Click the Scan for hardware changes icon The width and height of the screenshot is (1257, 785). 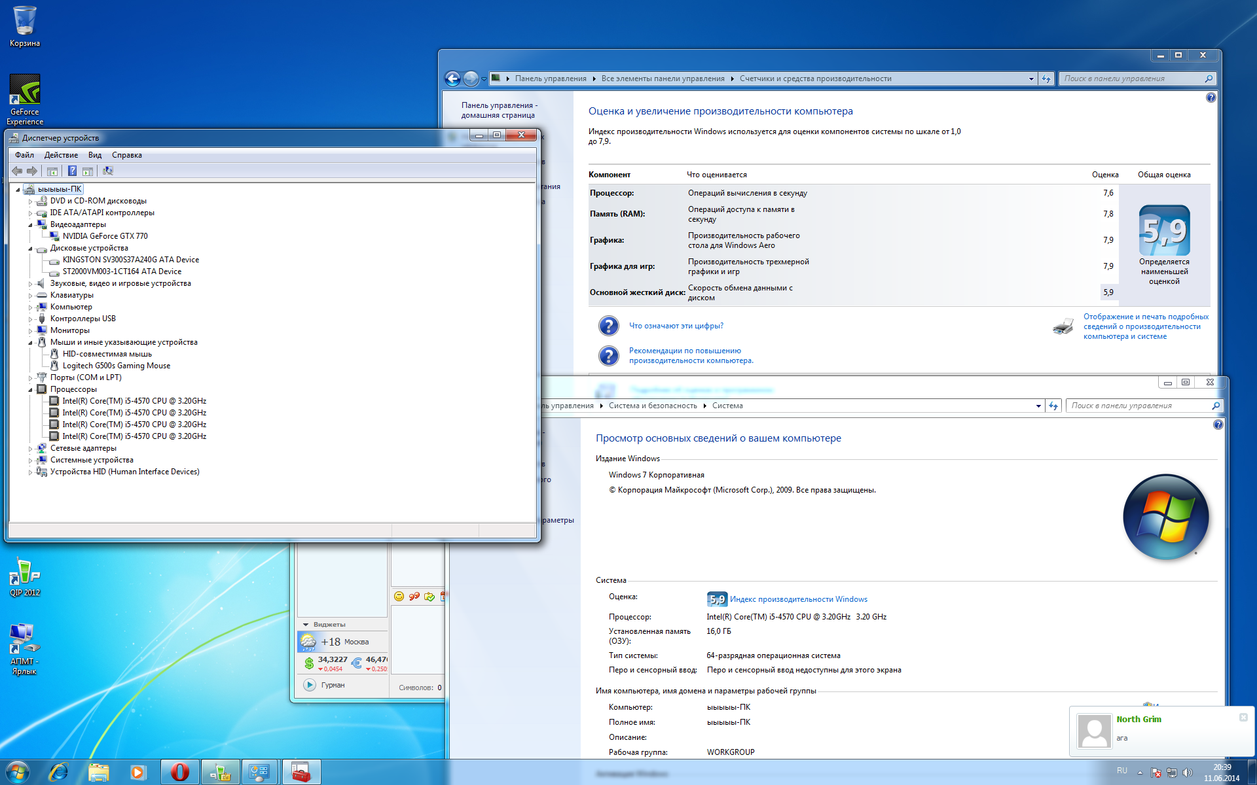[x=108, y=171]
